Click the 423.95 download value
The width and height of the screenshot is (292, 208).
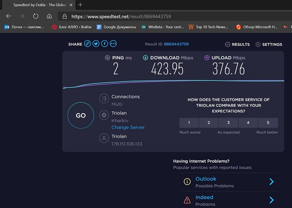167,69
